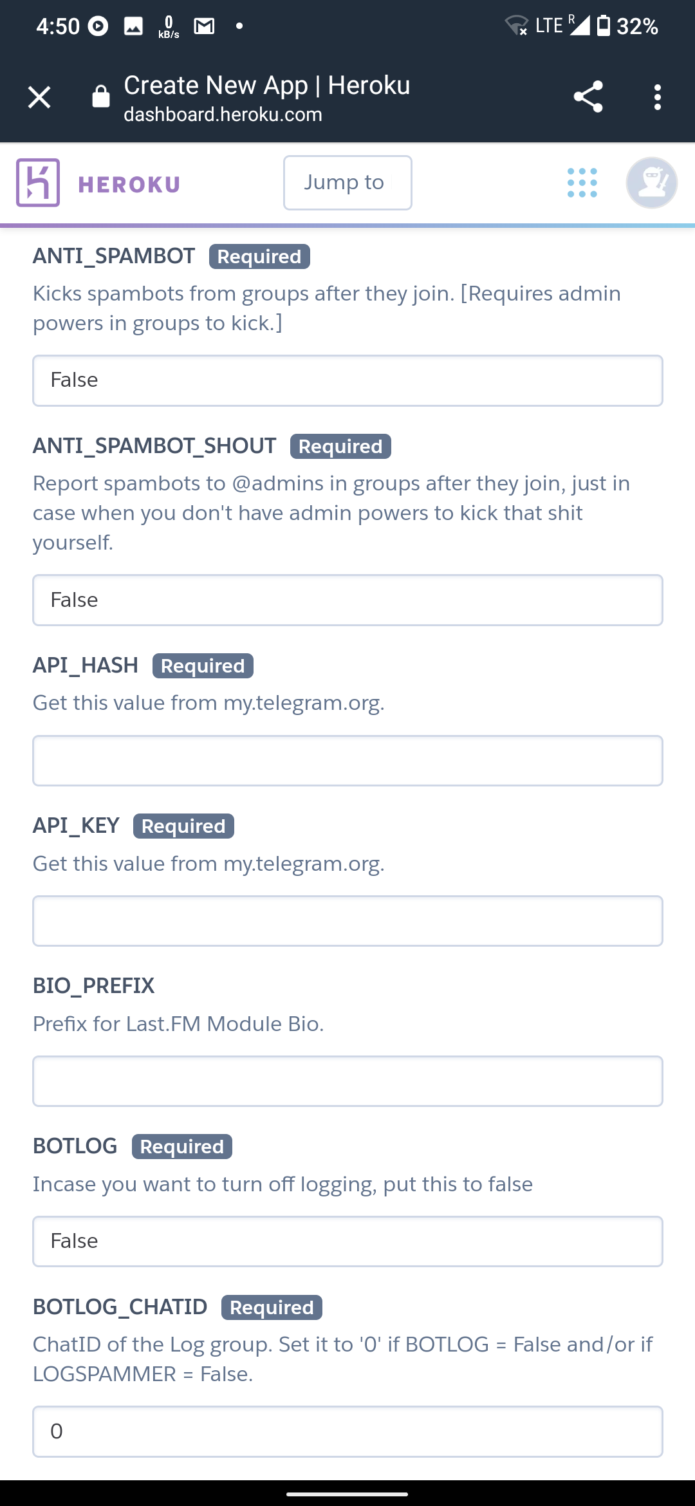Click the Jump to search box

(x=347, y=183)
